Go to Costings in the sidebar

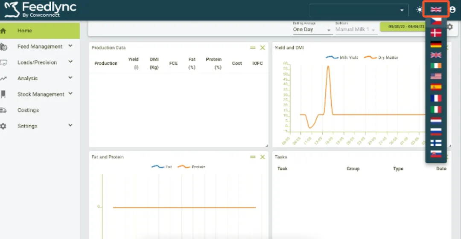pyautogui.click(x=28, y=110)
